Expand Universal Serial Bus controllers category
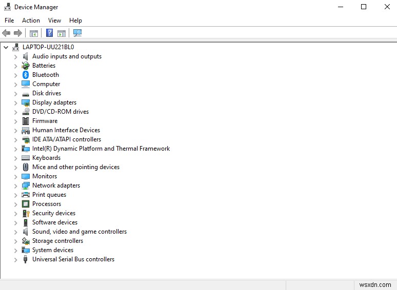Image resolution: width=397 pixels, height=290 pixels. 16,260
